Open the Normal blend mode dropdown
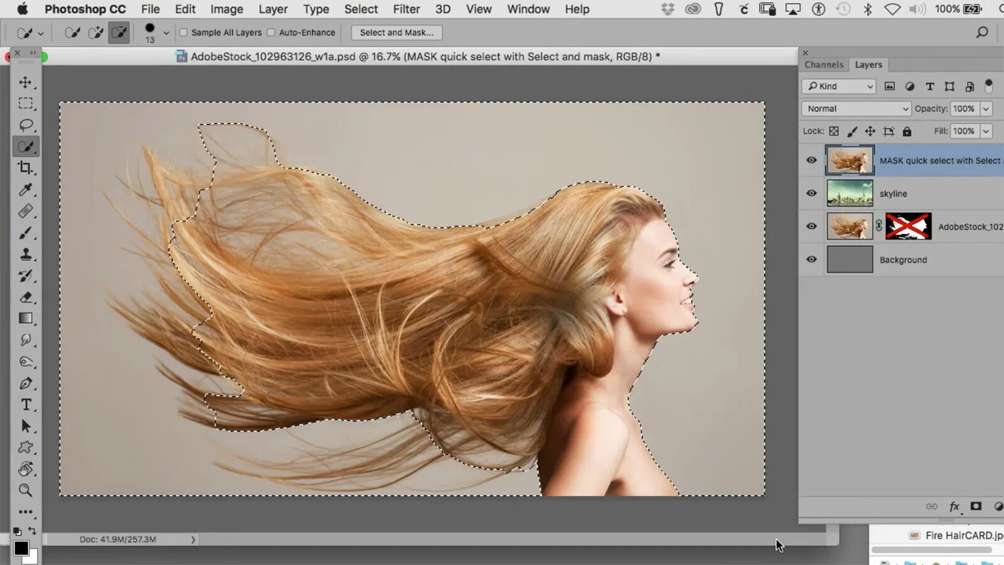Viewport: 1004px width, 565px height. (856, 109)
